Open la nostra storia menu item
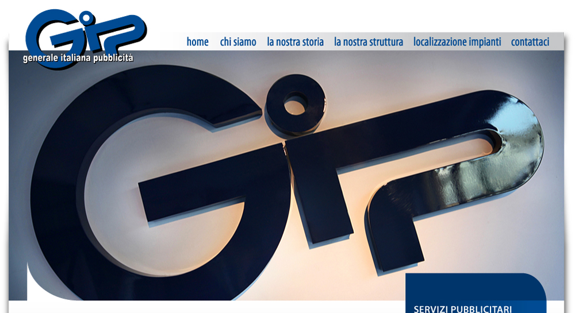Screen dimensions: 575x313 point(295,42)
